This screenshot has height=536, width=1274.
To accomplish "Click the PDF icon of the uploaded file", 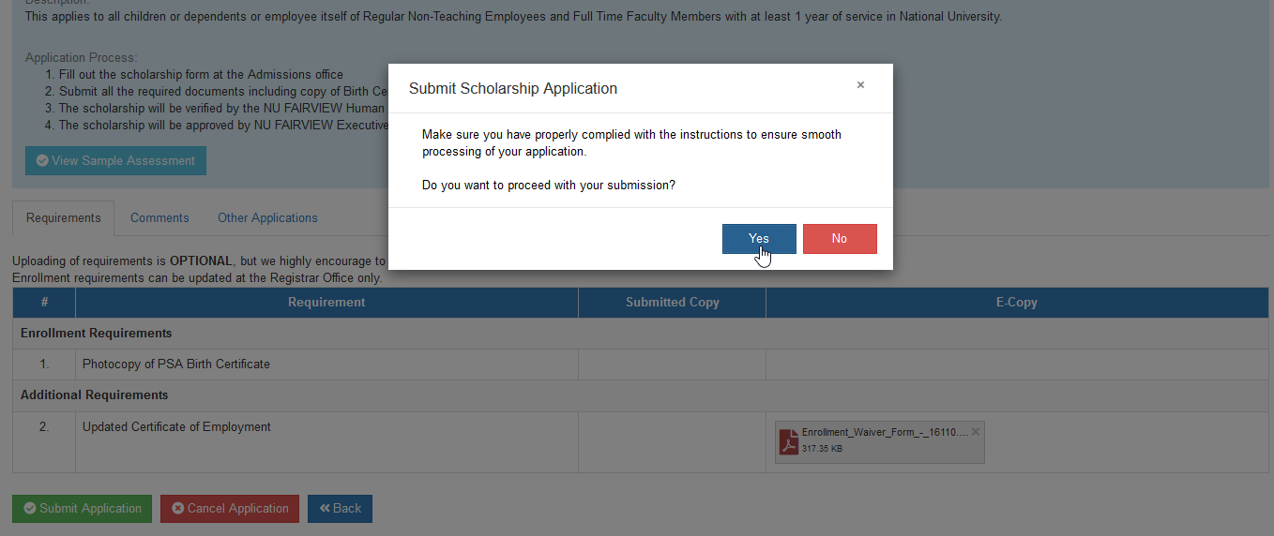I will tap(788, 441).
